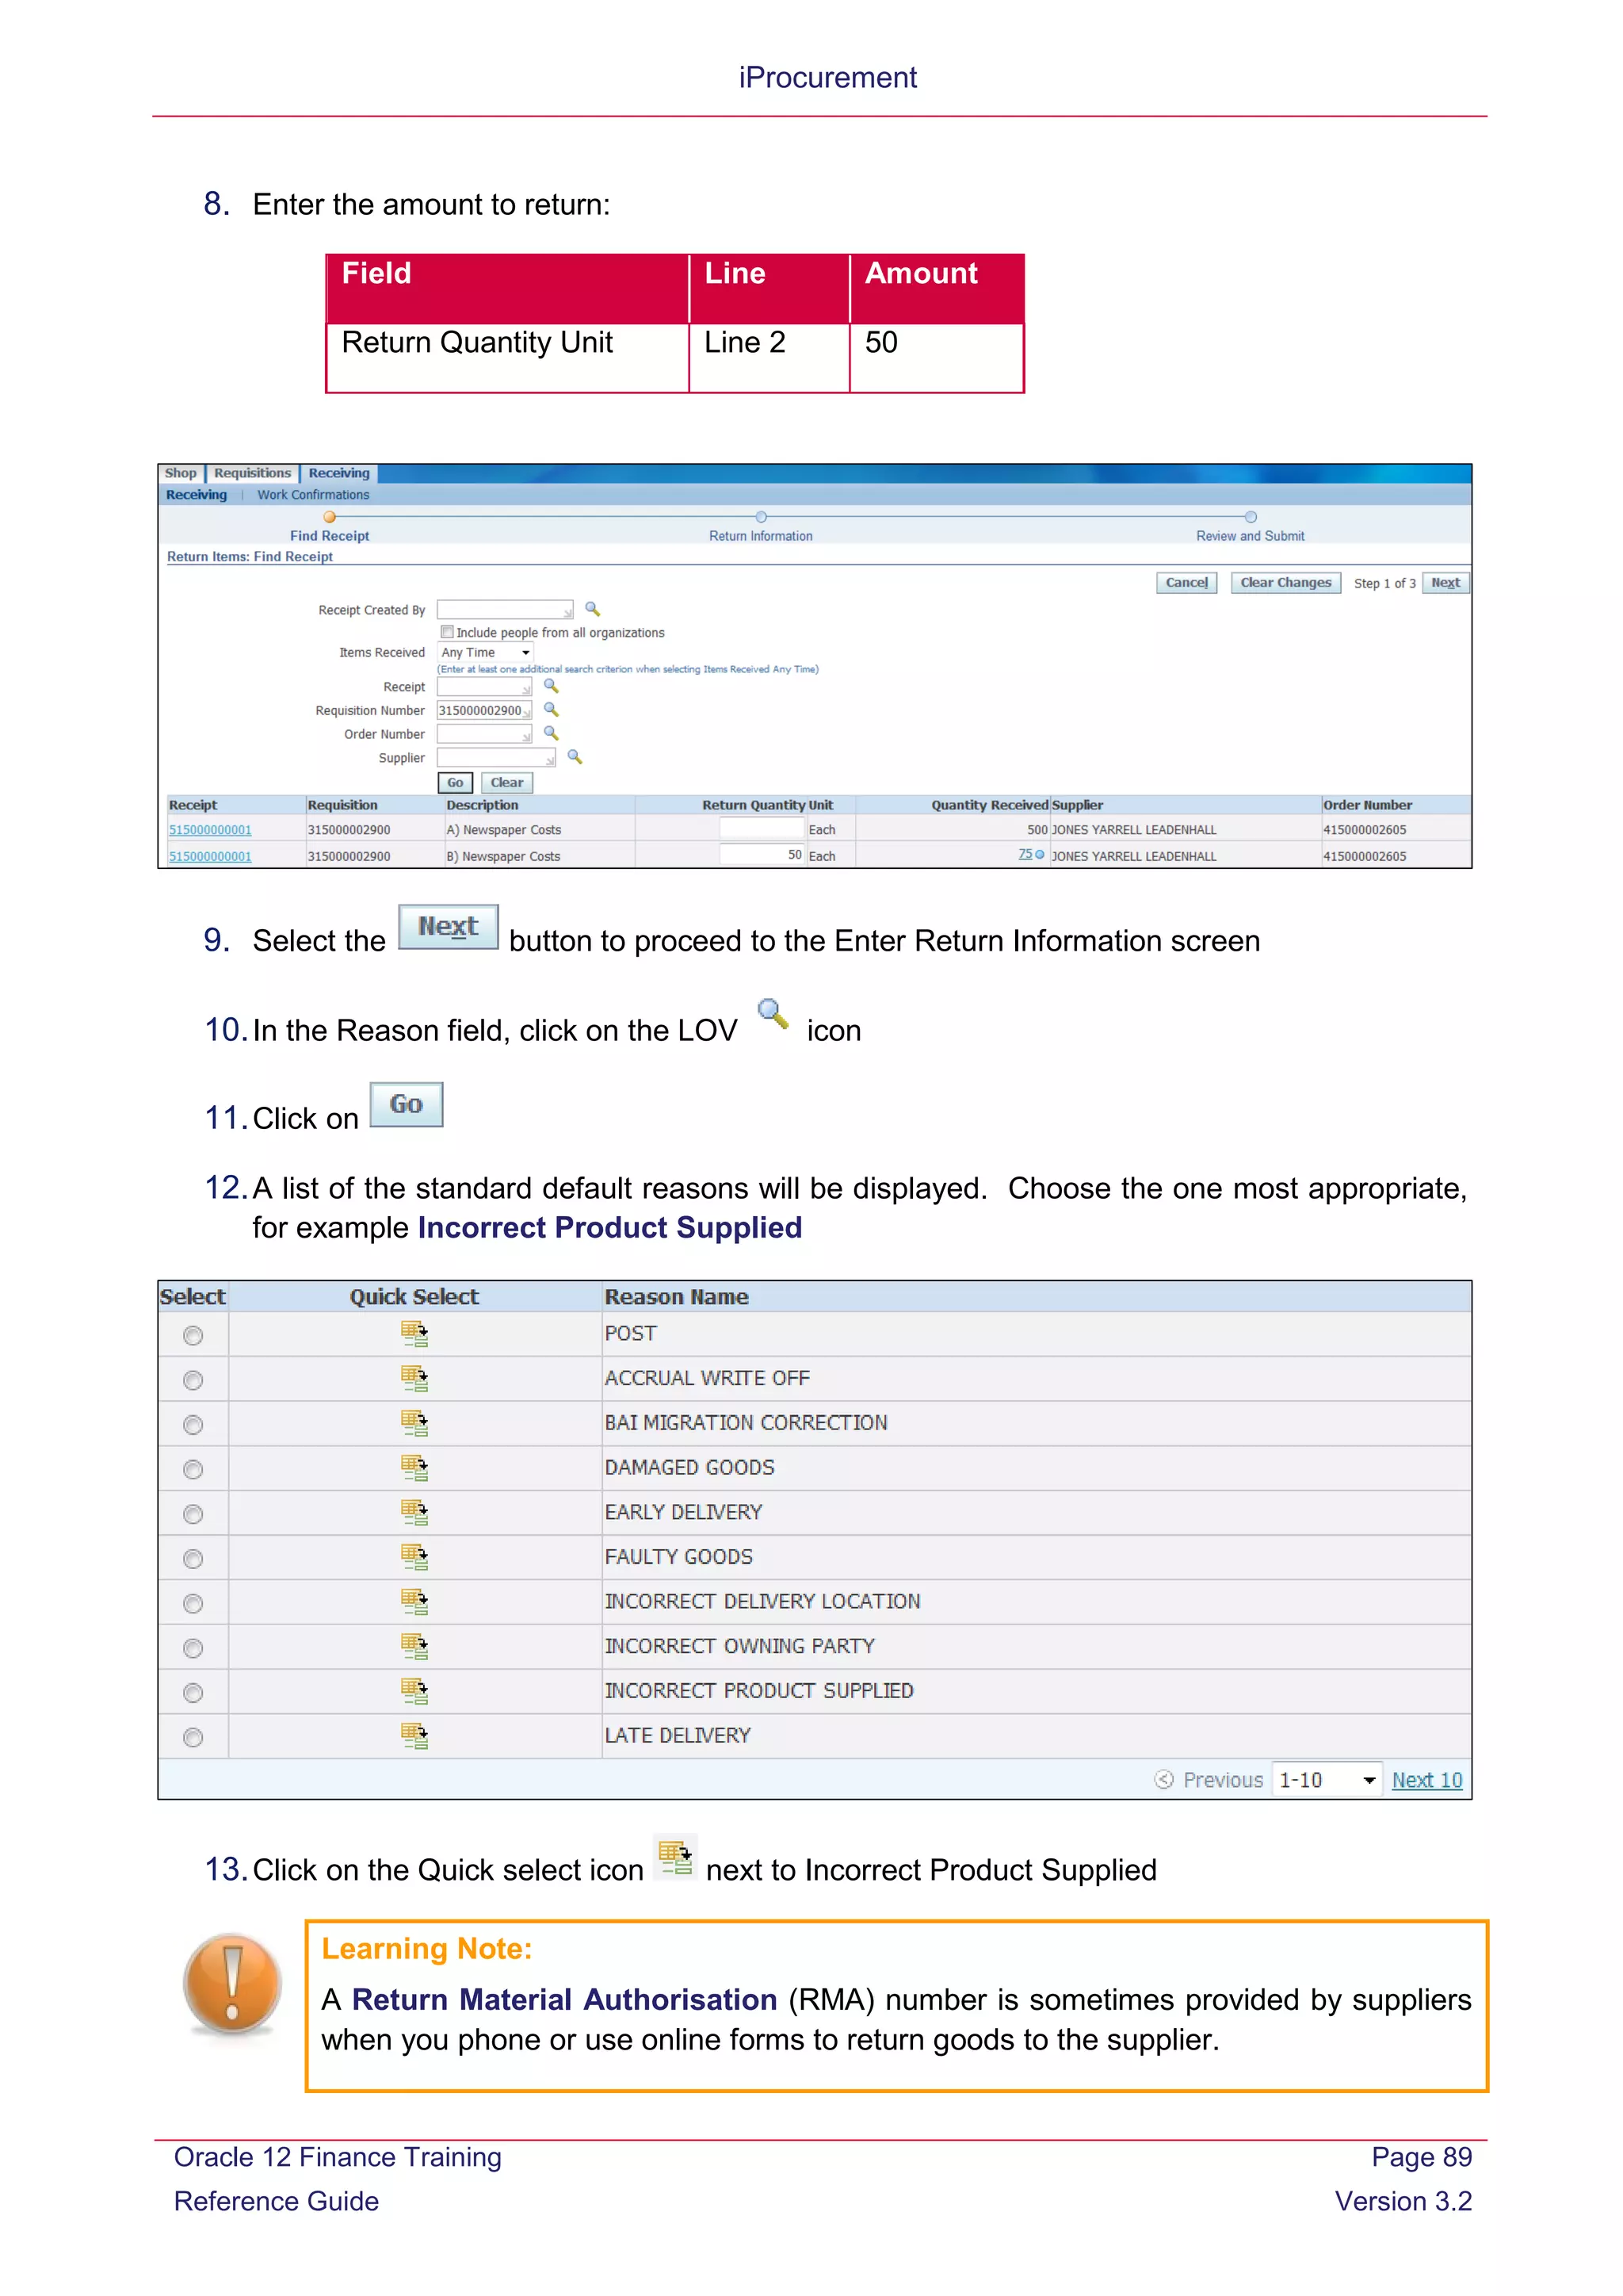The image size is (1623, 2296).
Task: Select the EARLY DELIVERY radio button
Action: point(193,1515)
